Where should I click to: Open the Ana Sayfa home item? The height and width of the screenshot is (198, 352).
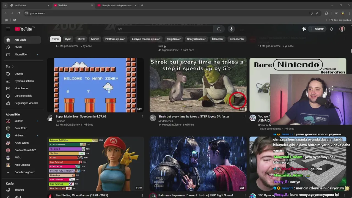click(x=22, y=40)
